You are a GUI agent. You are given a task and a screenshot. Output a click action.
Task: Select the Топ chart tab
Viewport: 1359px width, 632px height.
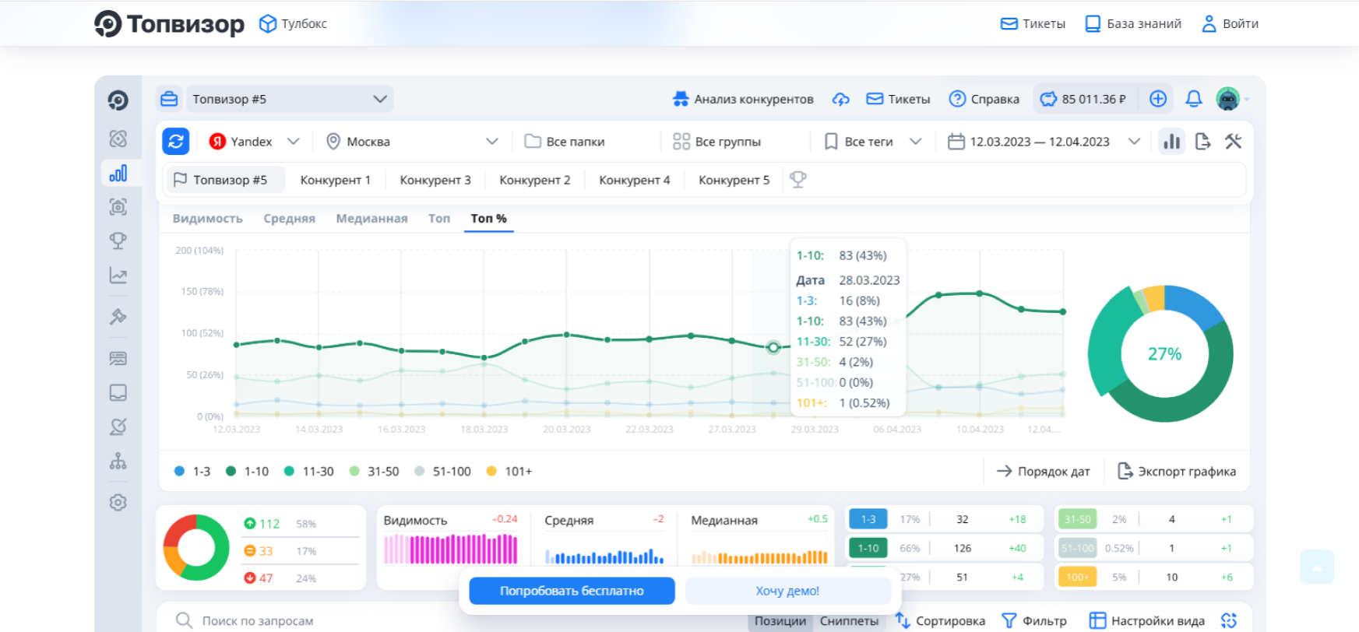(439, 219)
